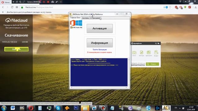Click the red scheduler task status text

click(100, 52)
